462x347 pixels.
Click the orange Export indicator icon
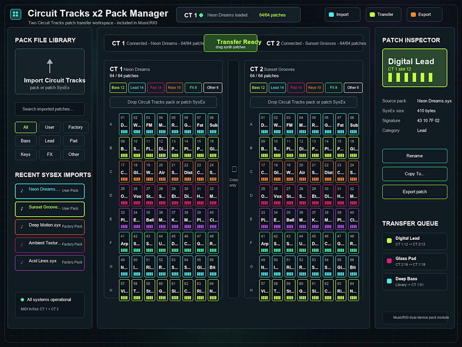[x=413, y=14]
